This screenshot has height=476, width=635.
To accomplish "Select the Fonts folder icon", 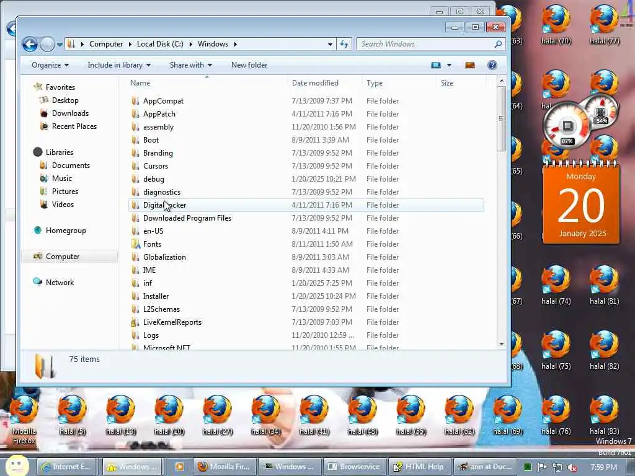I will [136, 244].
